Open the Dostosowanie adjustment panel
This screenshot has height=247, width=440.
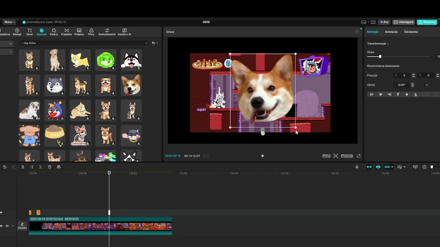point(107,32)
